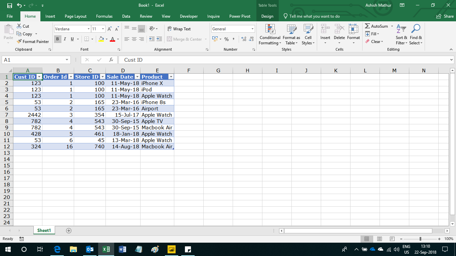
Task: Switch to the Page Layout tab
Action: pos(75,16)
